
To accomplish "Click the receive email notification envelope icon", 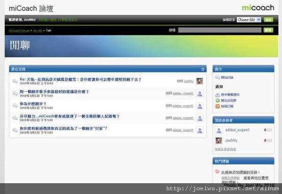I will pos(218,95).
